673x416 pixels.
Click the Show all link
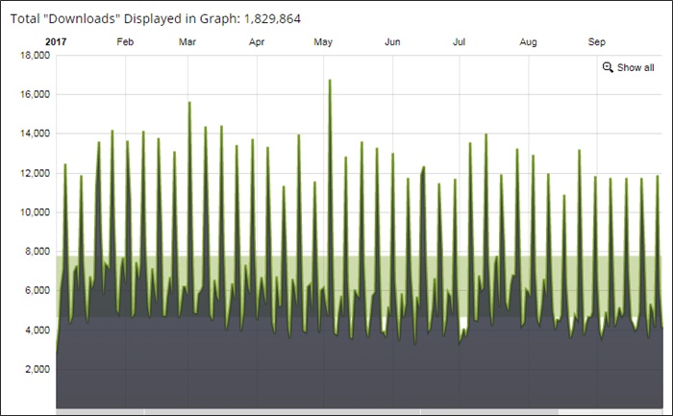pyautogui.click(x=636, y=68)
